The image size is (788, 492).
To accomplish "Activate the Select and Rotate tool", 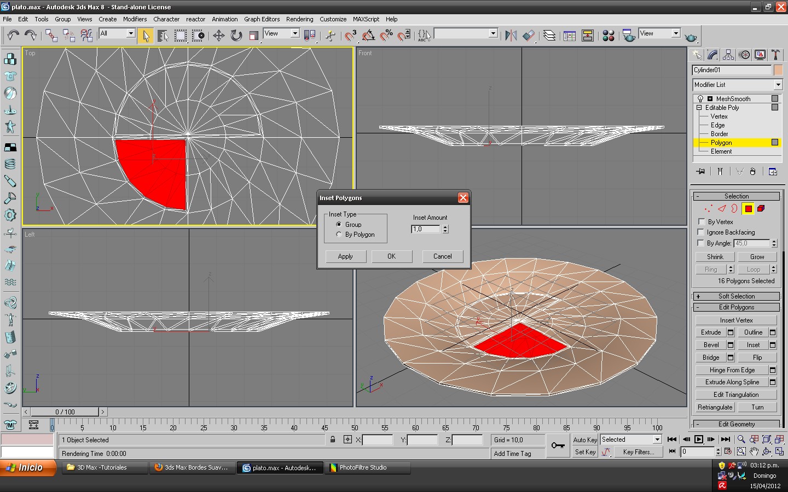I will coord(236,36).
